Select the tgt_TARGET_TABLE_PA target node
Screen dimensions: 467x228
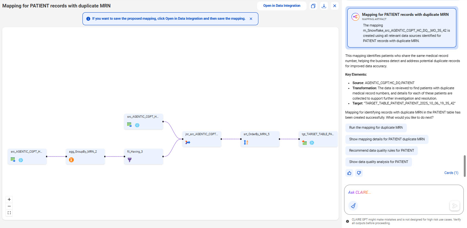(x=318, y=139)
